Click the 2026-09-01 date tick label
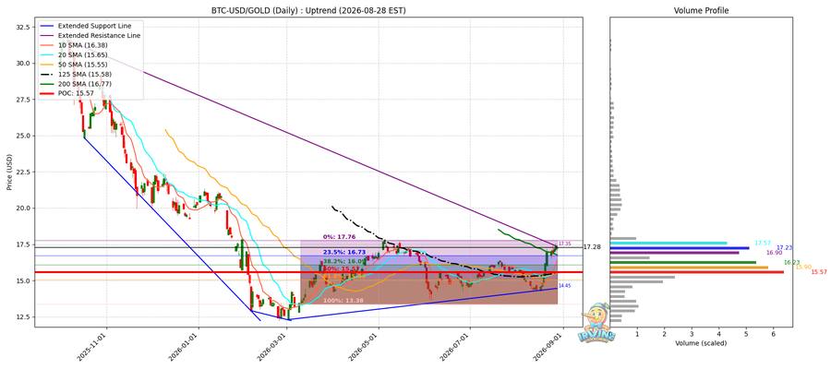 click(x=550, y=345)
